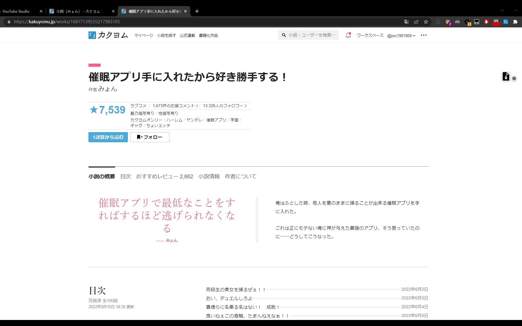Open episode おい、デュエルしろよ

coord(229,298)
